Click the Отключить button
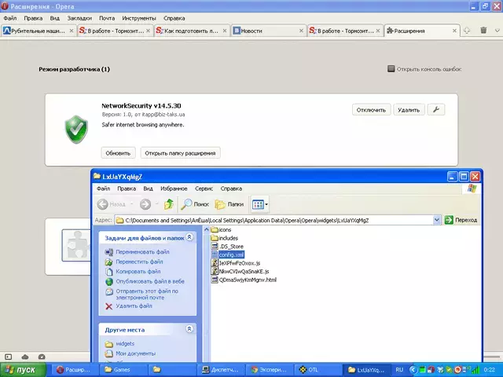The image size is (503, 377). (371, 110)
